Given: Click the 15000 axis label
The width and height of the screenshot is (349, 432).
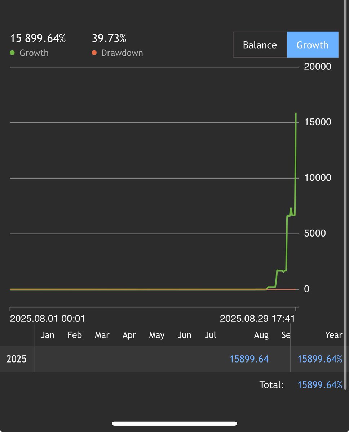Looking at the screenshot, I should [317, 122].
